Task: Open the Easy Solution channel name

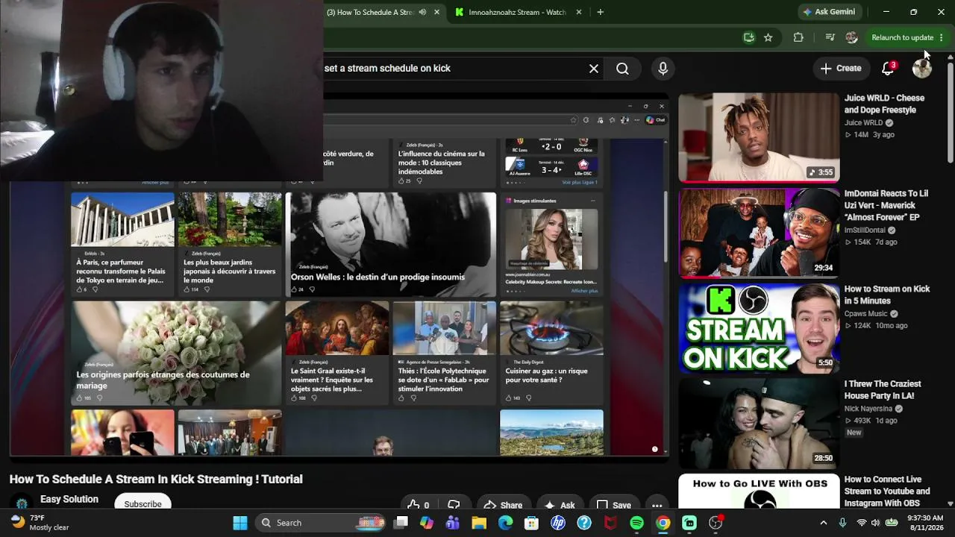Action: pos(69,500)
